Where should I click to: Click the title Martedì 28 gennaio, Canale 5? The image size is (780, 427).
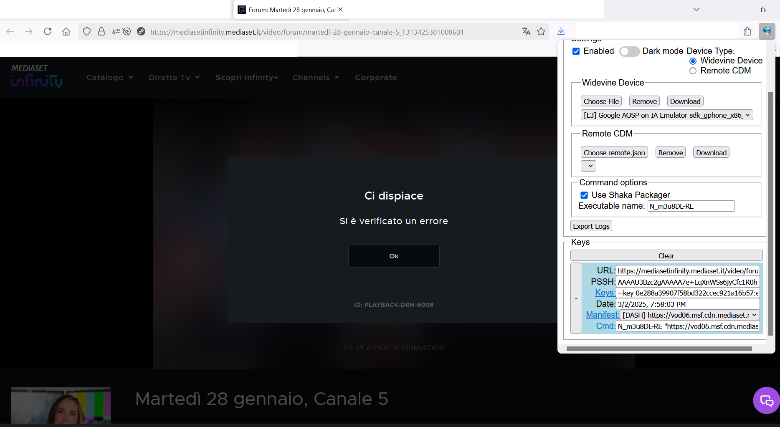click(x=262, y=399)
